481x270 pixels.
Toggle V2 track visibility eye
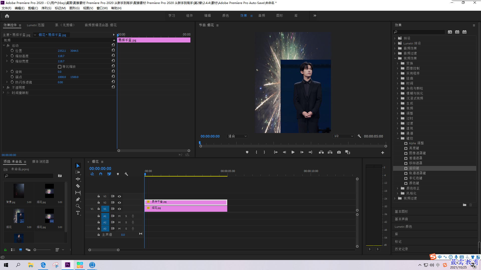click(119, 202)
